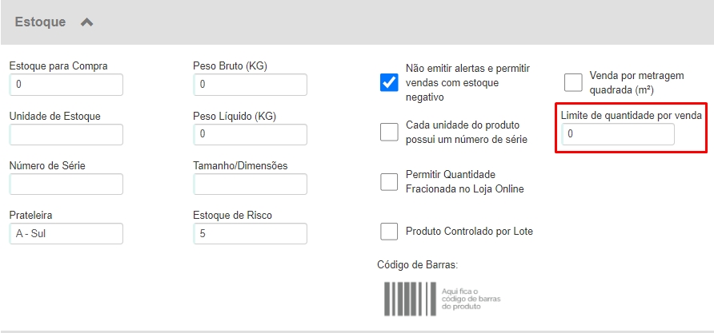Click the Prateleira field with 'A - Sul'
714x333 pixels.
click(66, 233)
